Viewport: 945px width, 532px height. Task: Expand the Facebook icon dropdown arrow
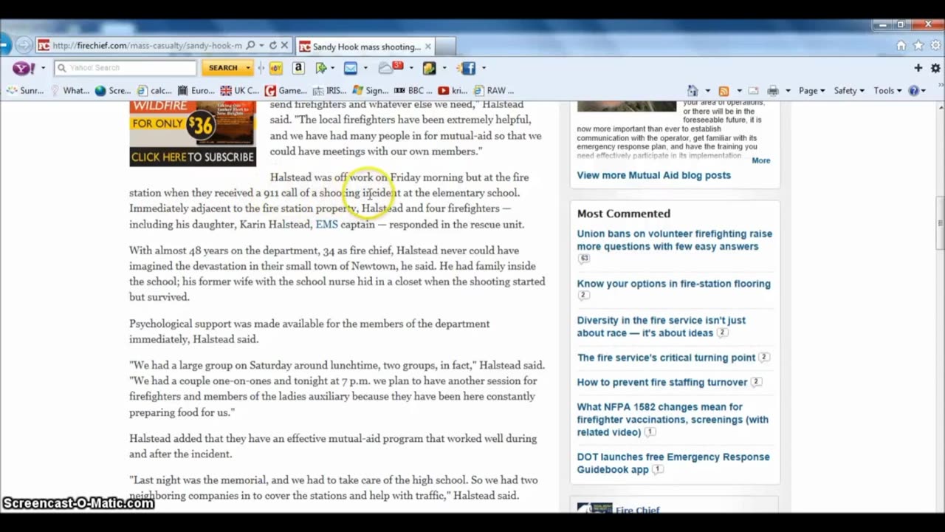[484, 68]
